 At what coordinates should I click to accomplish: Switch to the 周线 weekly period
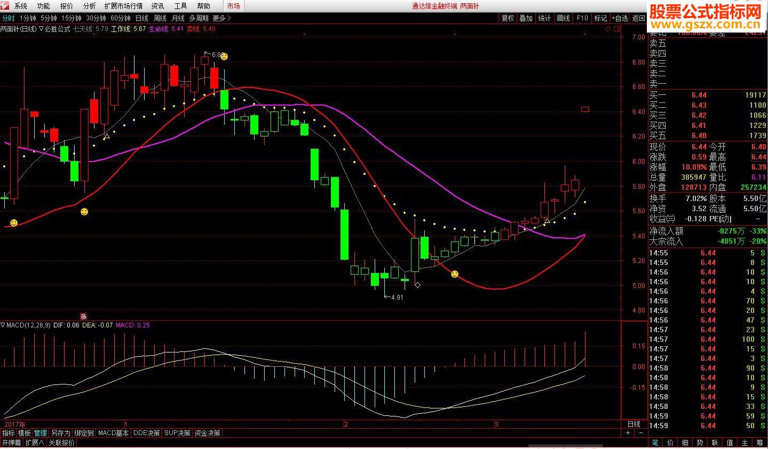tap(160, 18)
